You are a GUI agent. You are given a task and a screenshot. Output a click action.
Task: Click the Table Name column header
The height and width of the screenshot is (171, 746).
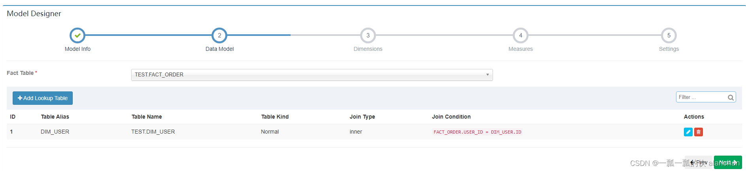pyautogui.click(x=147, y=117)
